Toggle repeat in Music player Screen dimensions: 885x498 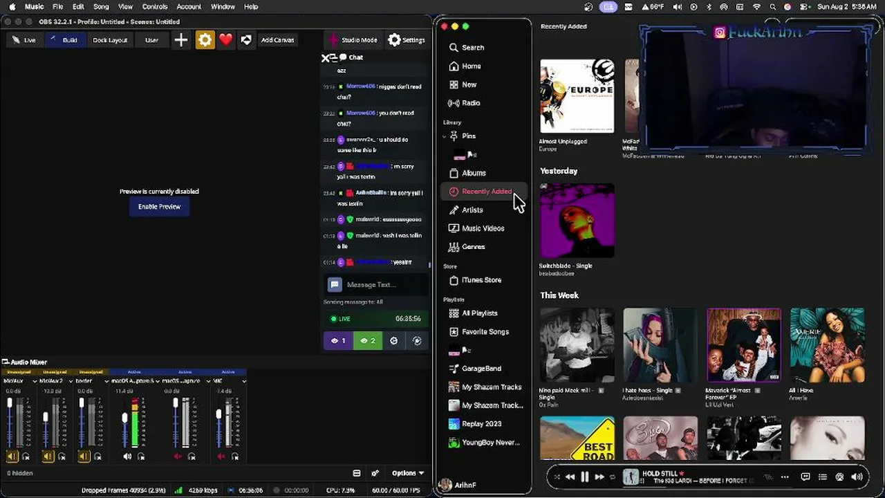[x=612, y=477]
